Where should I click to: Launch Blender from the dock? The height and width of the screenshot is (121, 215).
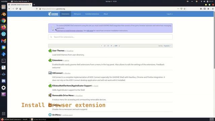[x=4, y=14]
